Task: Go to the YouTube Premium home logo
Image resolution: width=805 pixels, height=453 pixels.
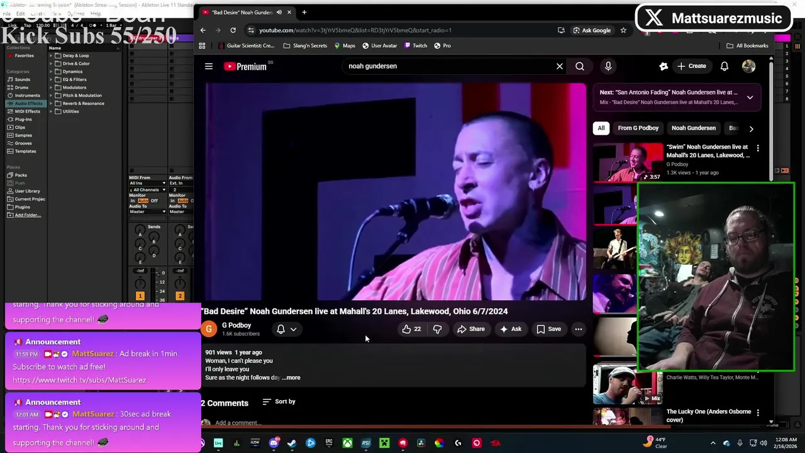Action: [245, 66]
